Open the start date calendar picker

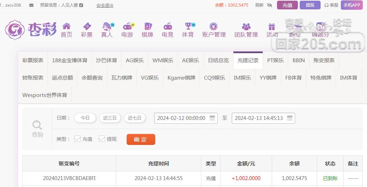tap(212, 118)
